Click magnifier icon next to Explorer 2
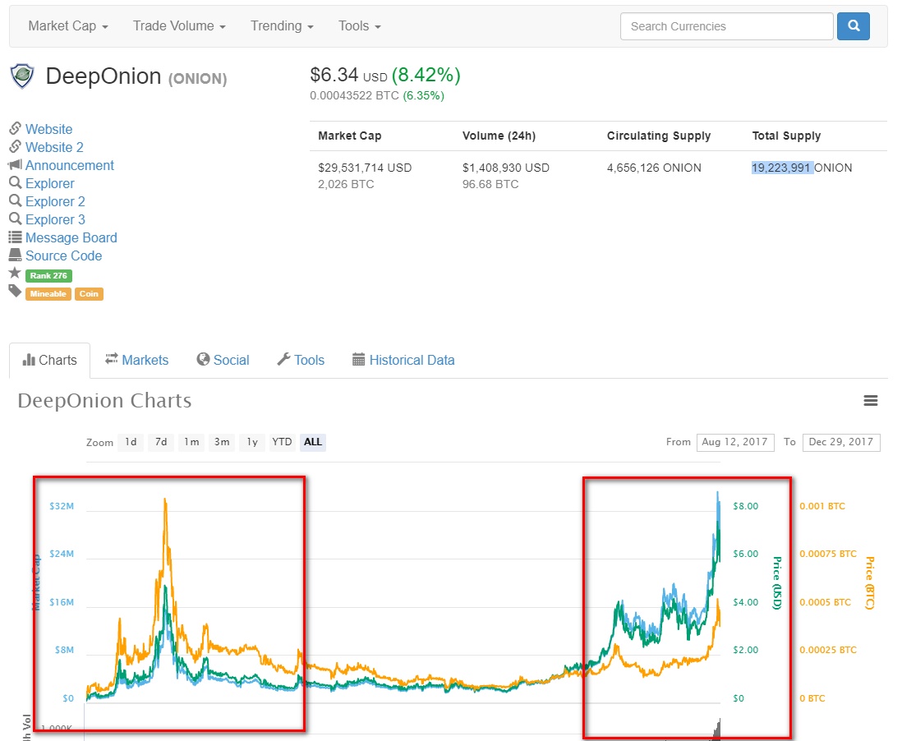The image size is (902, 741). coord(15,200)
